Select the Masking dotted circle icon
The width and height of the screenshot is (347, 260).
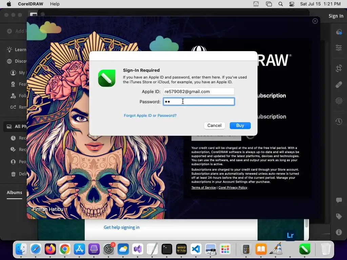click(339, 101)
